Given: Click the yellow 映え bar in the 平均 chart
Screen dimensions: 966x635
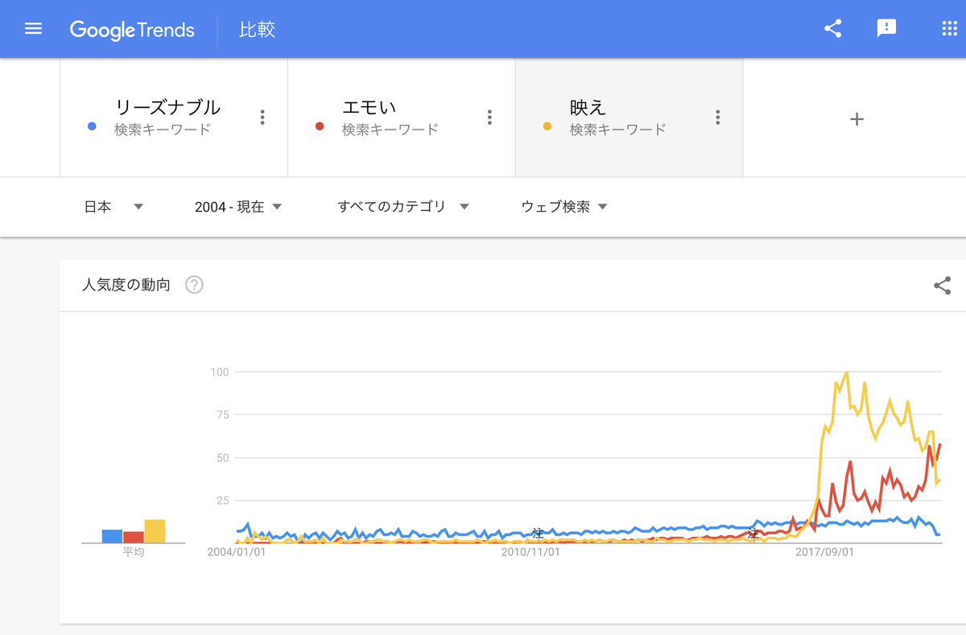Looking at the screenshot, I should tap(155, 530).
